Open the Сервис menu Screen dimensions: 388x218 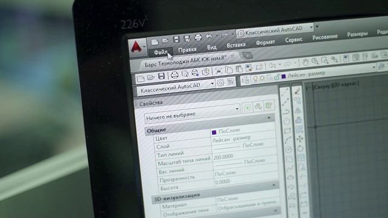[x=293, y=39]
